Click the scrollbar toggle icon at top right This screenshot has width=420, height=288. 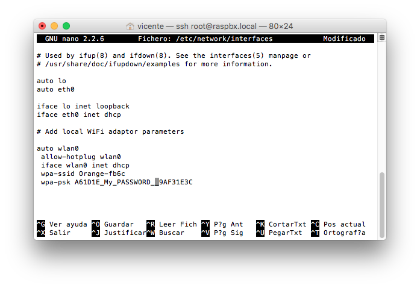(x=382, y=38)
